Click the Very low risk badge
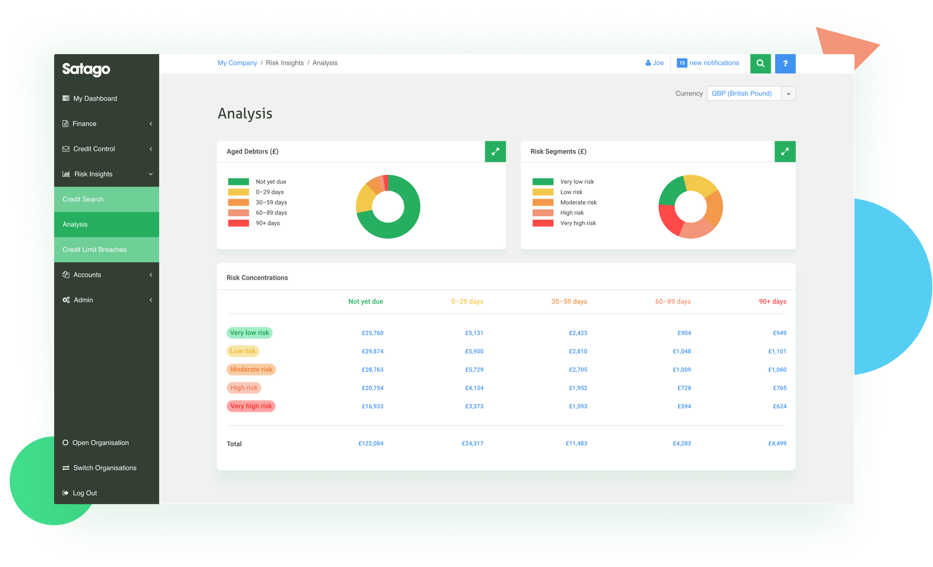 (x=250, y=333)
